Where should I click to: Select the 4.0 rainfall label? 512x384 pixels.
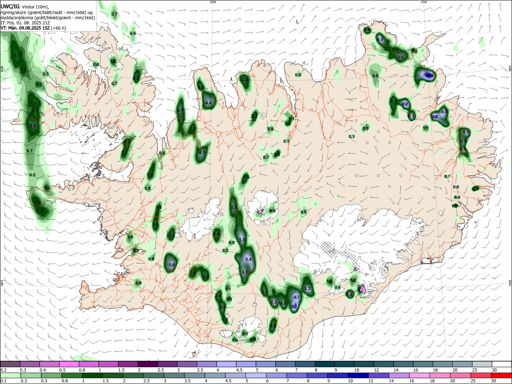pos(284,303)
